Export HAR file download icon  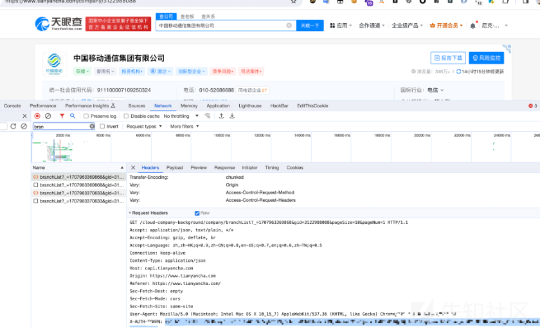click(232, 116)
